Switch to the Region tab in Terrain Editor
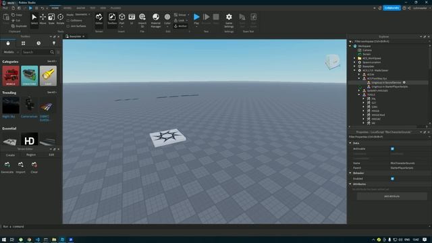The width and height of the screenshot is (432, 243). pos(31,155)
